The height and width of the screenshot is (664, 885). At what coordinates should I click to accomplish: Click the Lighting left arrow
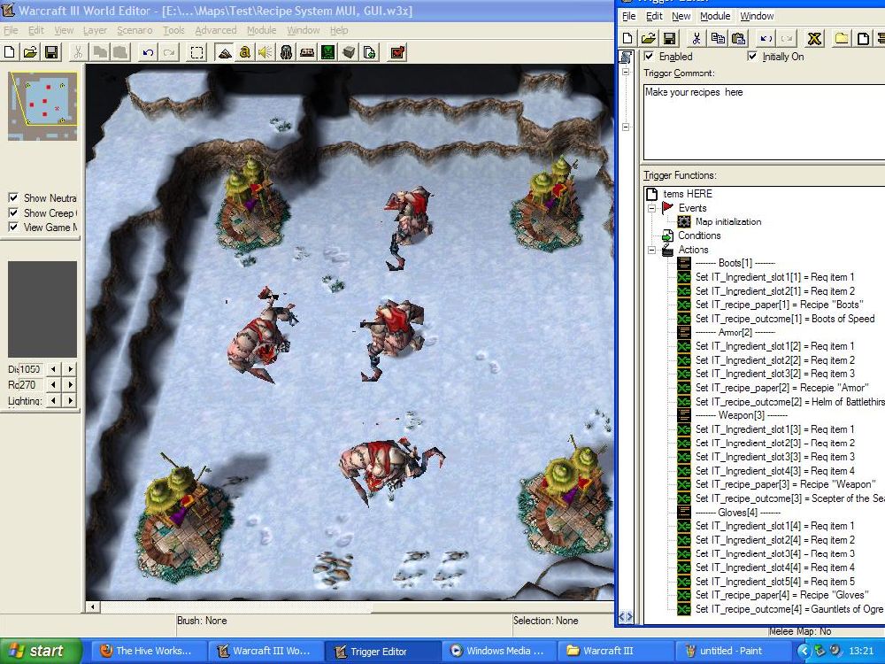(54, 400)
